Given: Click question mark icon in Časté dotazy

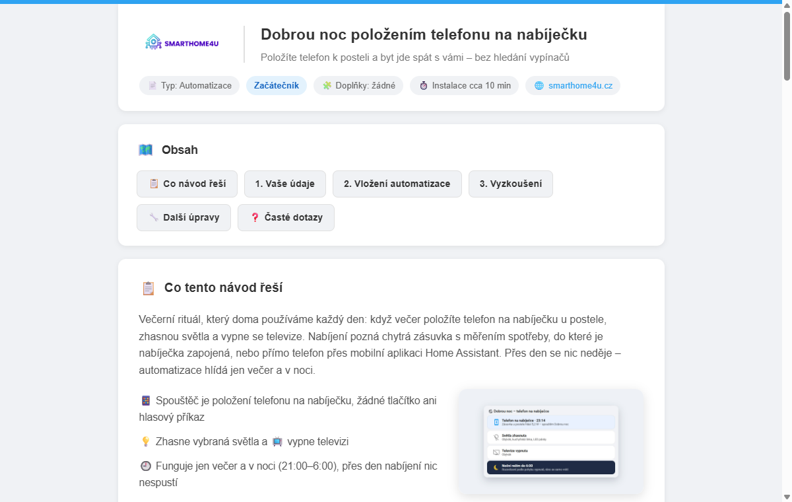Looking at the screenshot, I should coord(255,217).
